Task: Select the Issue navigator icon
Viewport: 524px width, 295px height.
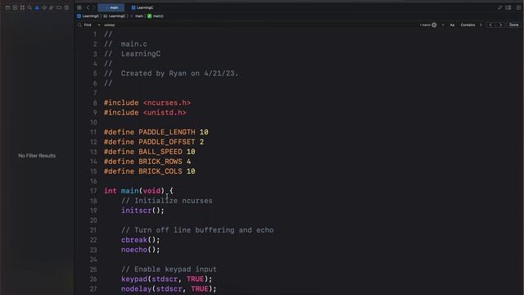Action: [37, 7]
